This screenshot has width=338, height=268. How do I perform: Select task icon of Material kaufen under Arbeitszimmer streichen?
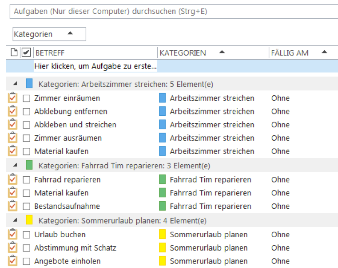click(12, 151)
